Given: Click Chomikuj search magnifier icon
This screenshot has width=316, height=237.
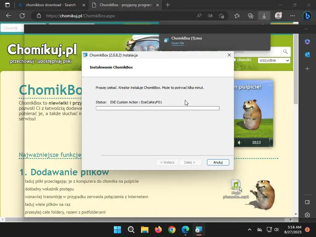Looking at the screenshot, I should pyautogui.click(x=285, y=52).
